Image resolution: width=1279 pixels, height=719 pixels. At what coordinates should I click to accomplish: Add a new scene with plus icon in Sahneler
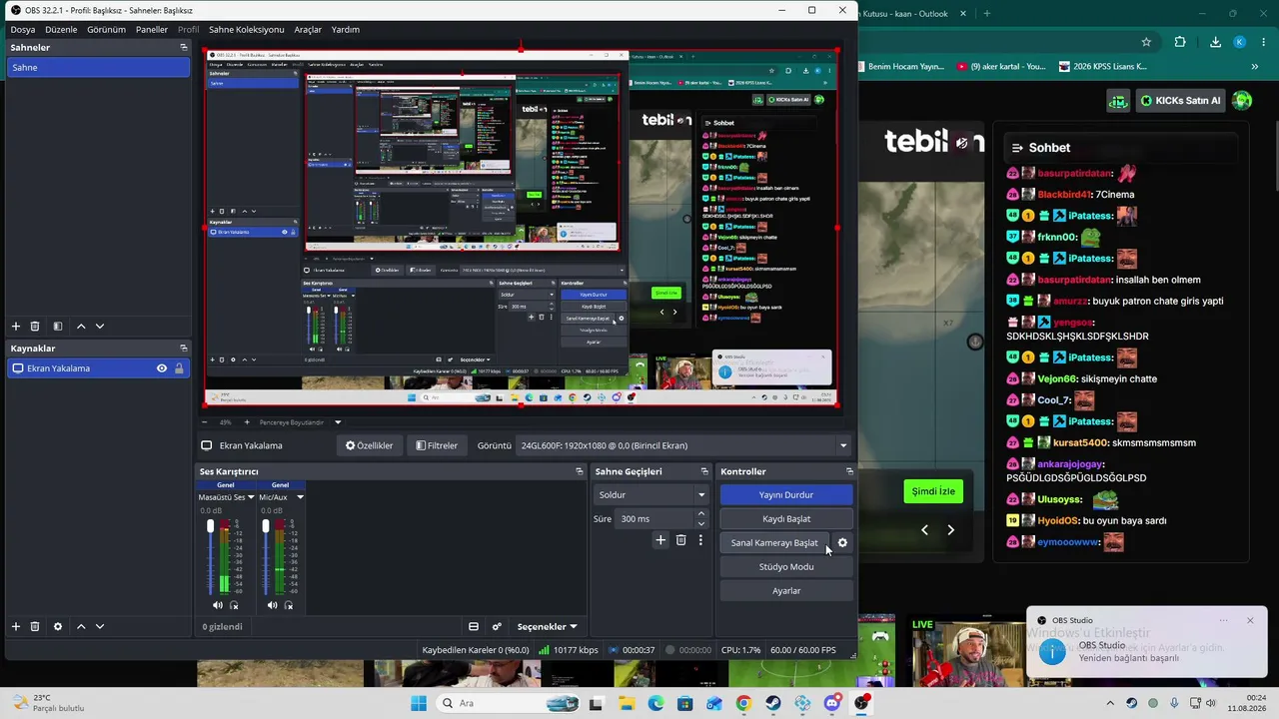(x=15, y=327)
